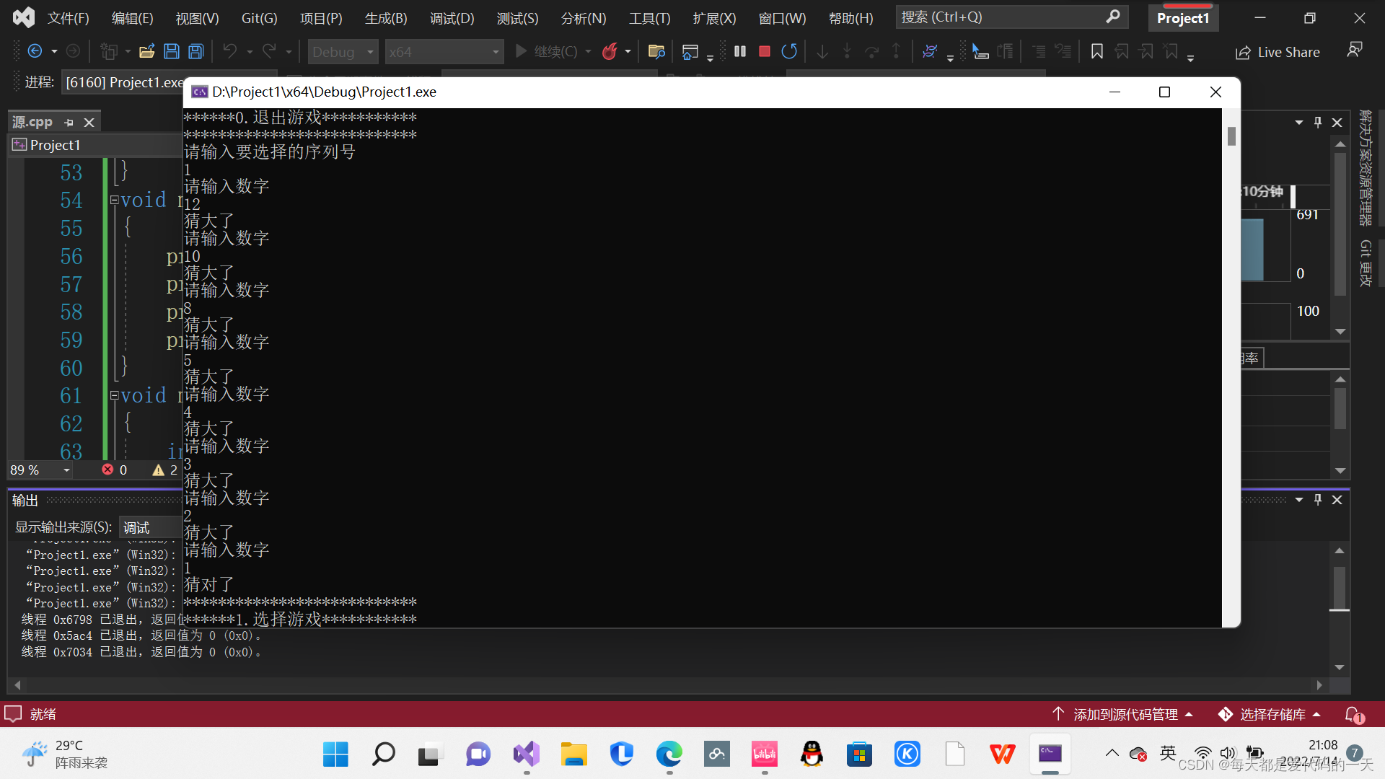Toggle auto-hide pin of the Output panel
This screenshot has height=779, width=1385.
coord(1318,500)
